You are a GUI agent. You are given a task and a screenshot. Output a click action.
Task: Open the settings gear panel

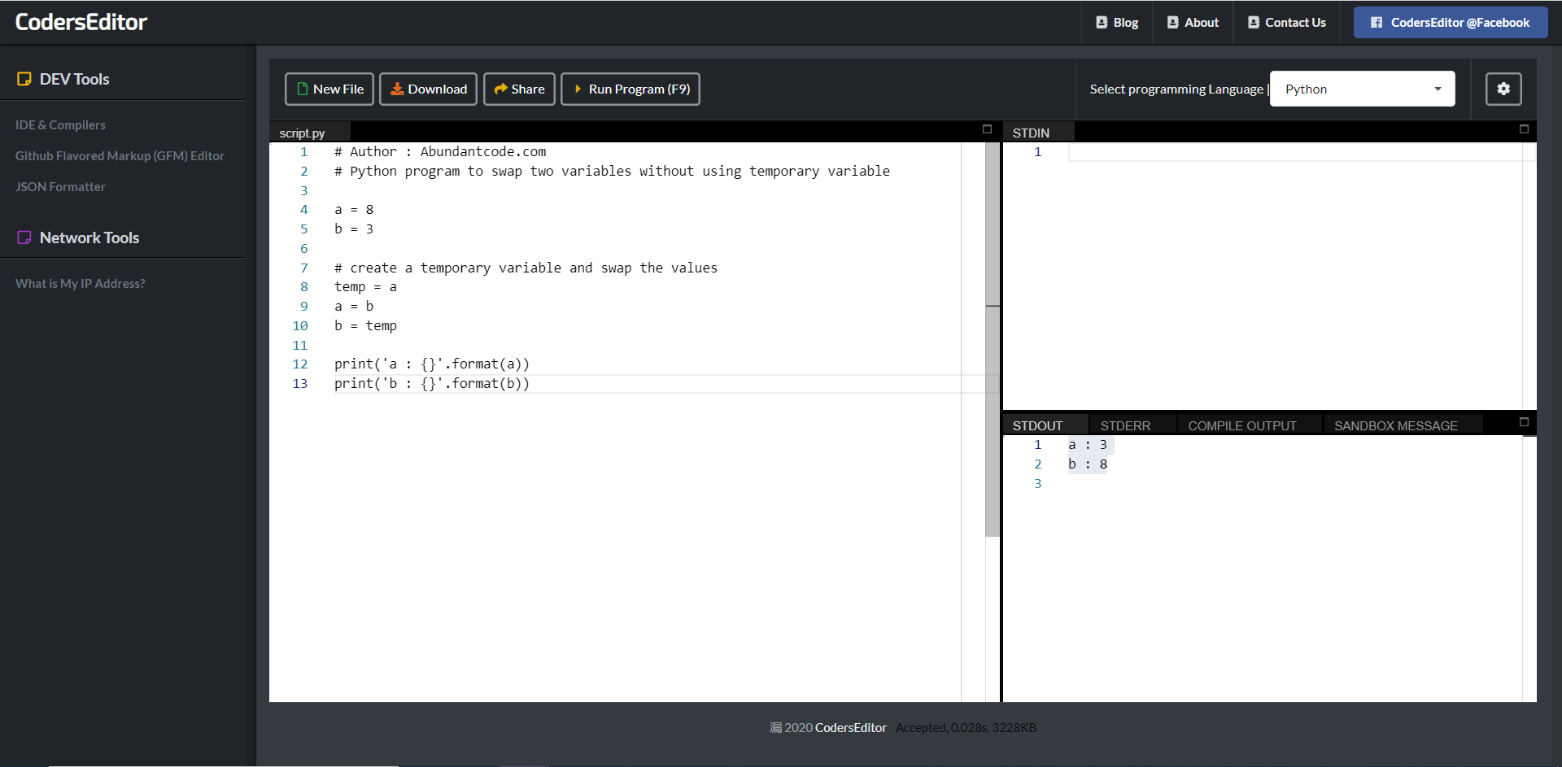(x=1503, y=89)
